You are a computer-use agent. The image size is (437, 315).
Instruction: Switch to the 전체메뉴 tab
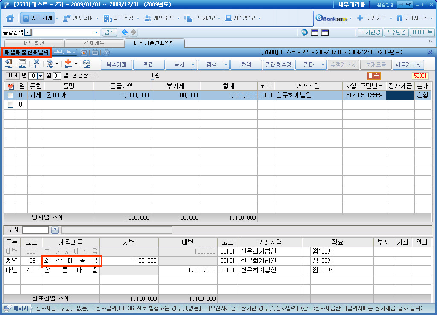tap(94, 43)
